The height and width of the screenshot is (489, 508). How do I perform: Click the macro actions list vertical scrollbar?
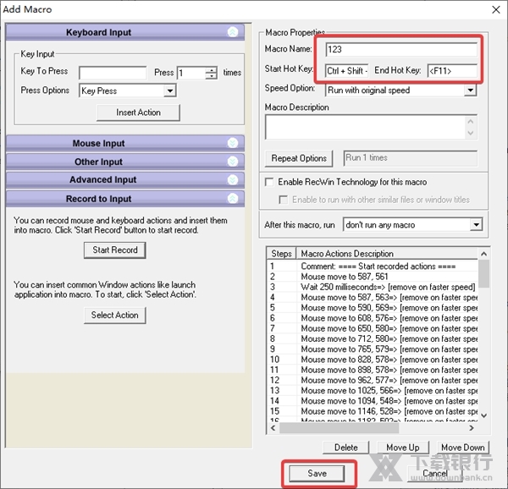(483, 338)
